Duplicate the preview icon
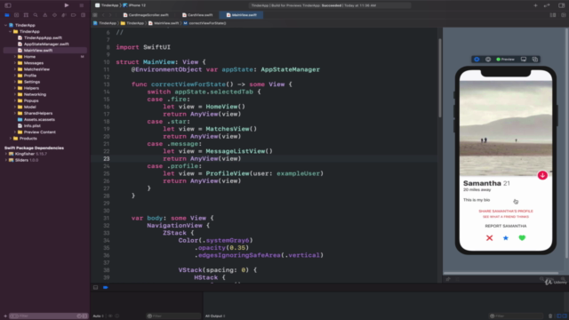Viewport: 569px width, 320px height. point(535,60)
